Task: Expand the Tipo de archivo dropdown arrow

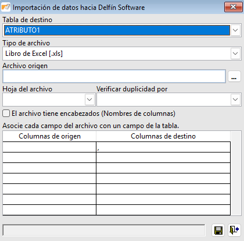Action: click(235, 54)
